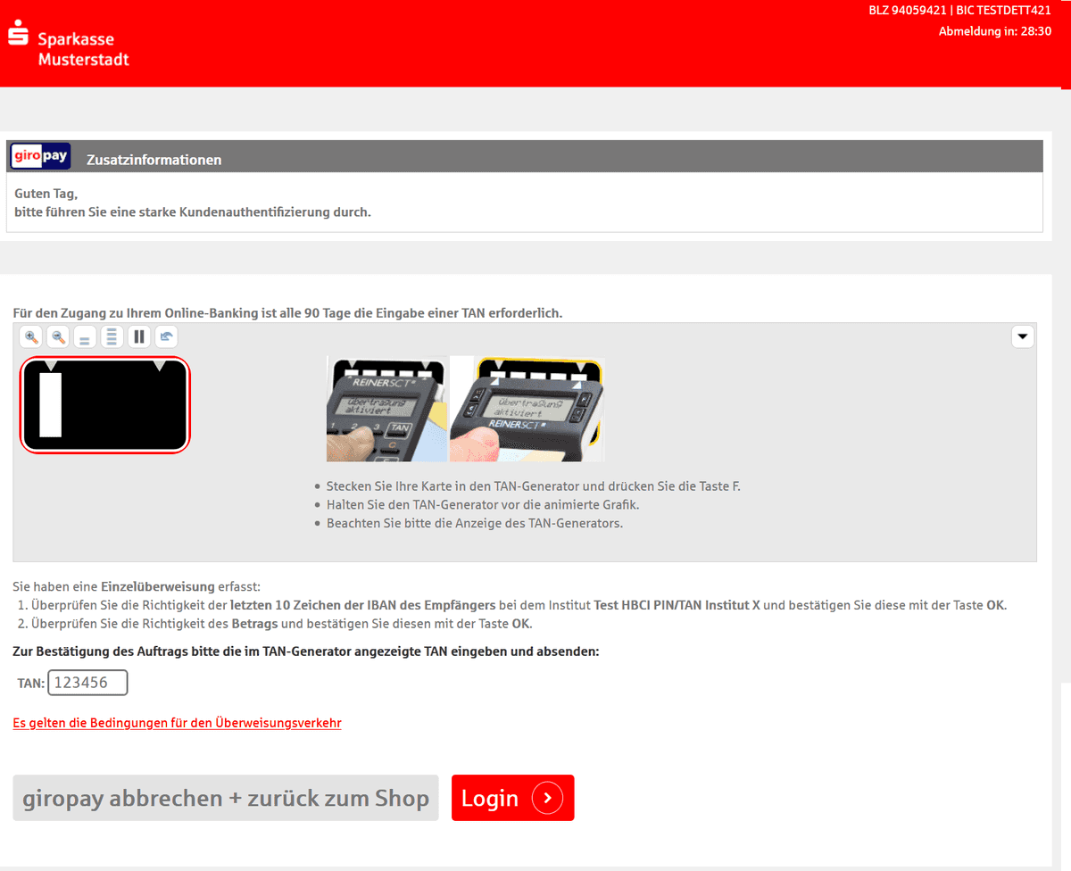This screenshot has height=871, width=1071.
Task: Expand the TAN method dropdown arrow
Action: [x=1022, y=337]
